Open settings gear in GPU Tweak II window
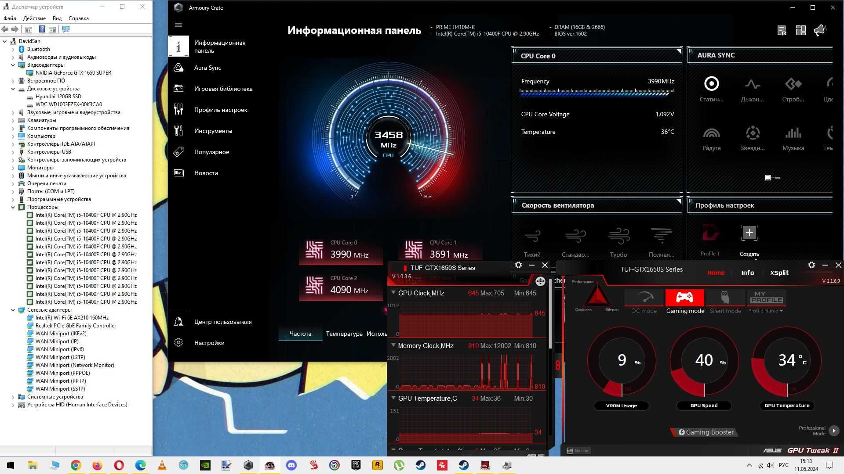The width and height of the screenshot is (844, 474). click(x=811, y=265)
